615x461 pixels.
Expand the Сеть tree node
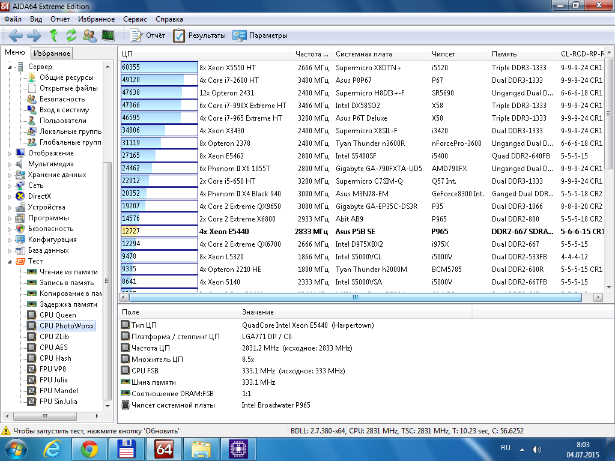tap(10, 186)
